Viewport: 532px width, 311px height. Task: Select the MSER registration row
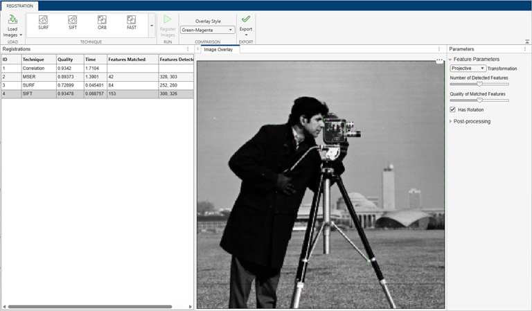[x=98, y=77]
